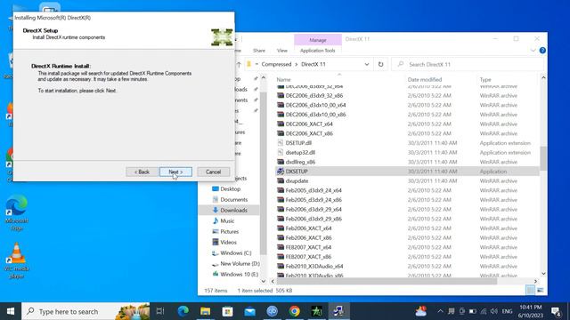
Task: Open Music in navigation pane
Action: pyautogui.click(x=227, y=220)
